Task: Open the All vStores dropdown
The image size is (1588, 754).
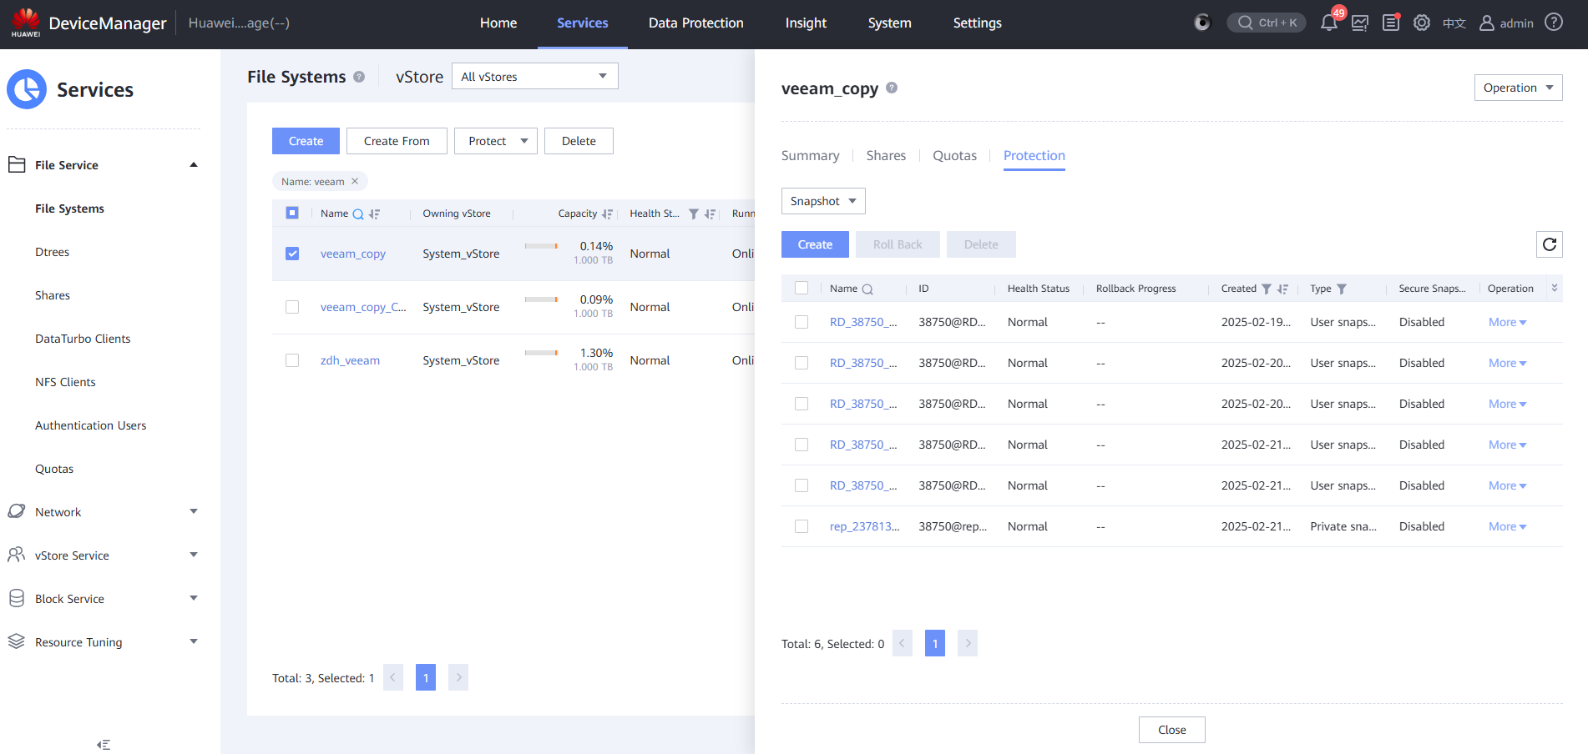Action: point(534,76)
